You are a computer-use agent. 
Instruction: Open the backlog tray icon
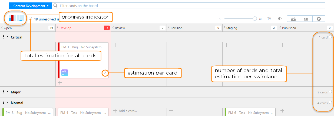(x=293, y=19)
